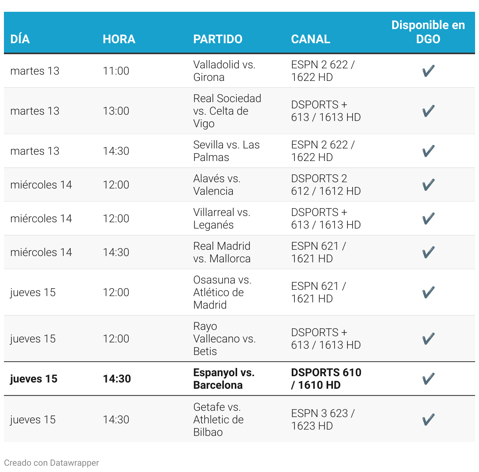
Task: Click the checkmark for Espanyol vs. Barcelona
Action: click(428, 379)
